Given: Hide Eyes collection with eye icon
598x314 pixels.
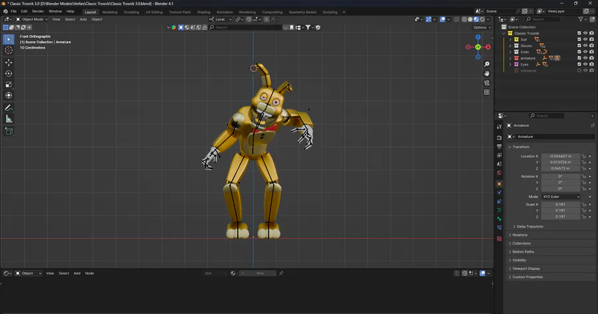Looking at the screenshot, I should (x=585, y=64).
